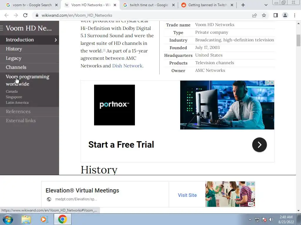The height and width of the screenshot is (225, 301).
Task: Click the medpt.com globe icon
Action: click(49, 199)
